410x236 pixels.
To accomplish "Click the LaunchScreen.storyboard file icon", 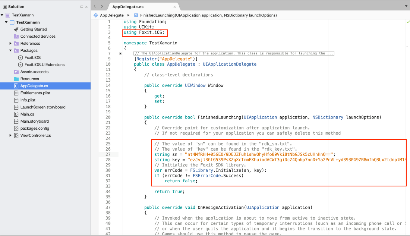I will [x=16, y=107].
